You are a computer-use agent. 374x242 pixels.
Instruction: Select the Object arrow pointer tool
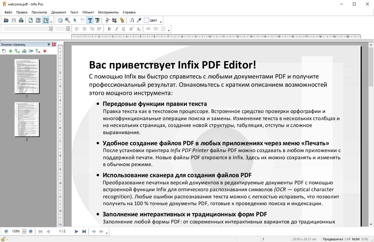click(75, 20)
